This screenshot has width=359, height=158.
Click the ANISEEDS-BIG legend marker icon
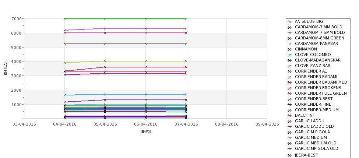coord(290,22)
